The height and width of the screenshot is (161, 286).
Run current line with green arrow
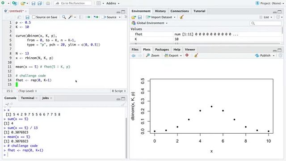(x=88, y=17)
